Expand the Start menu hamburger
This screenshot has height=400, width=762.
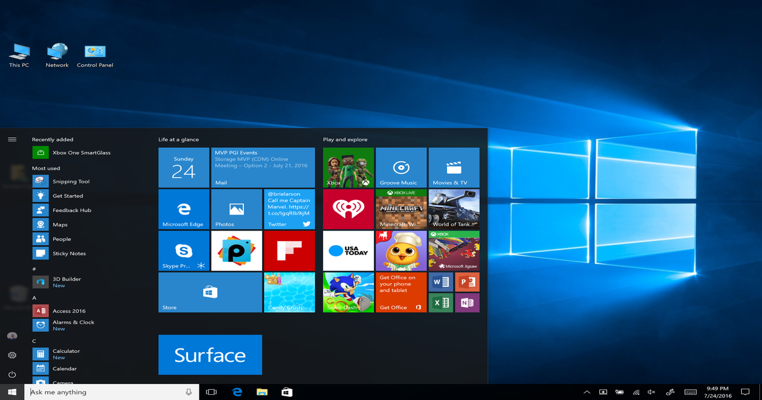[12, 139]
